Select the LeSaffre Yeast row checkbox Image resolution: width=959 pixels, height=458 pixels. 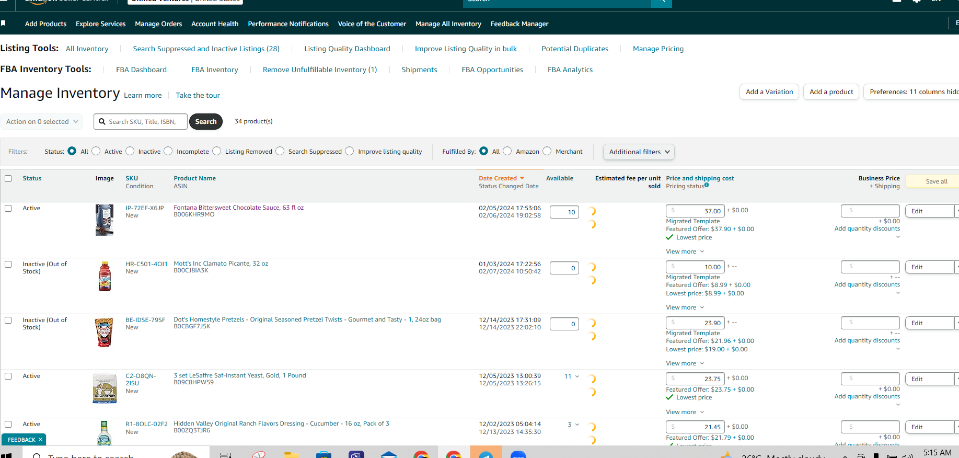pyautogui.click(x=8, y=376)
